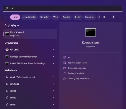
Task: Expand Install Additional Tools for Node.js chevron
Action: [53, 64]
